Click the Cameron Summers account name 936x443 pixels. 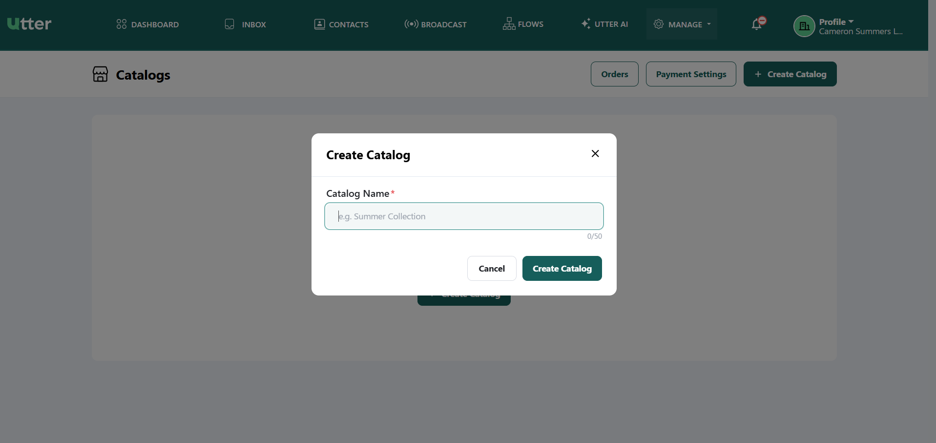pyautogui.click(x=861, y=31)
